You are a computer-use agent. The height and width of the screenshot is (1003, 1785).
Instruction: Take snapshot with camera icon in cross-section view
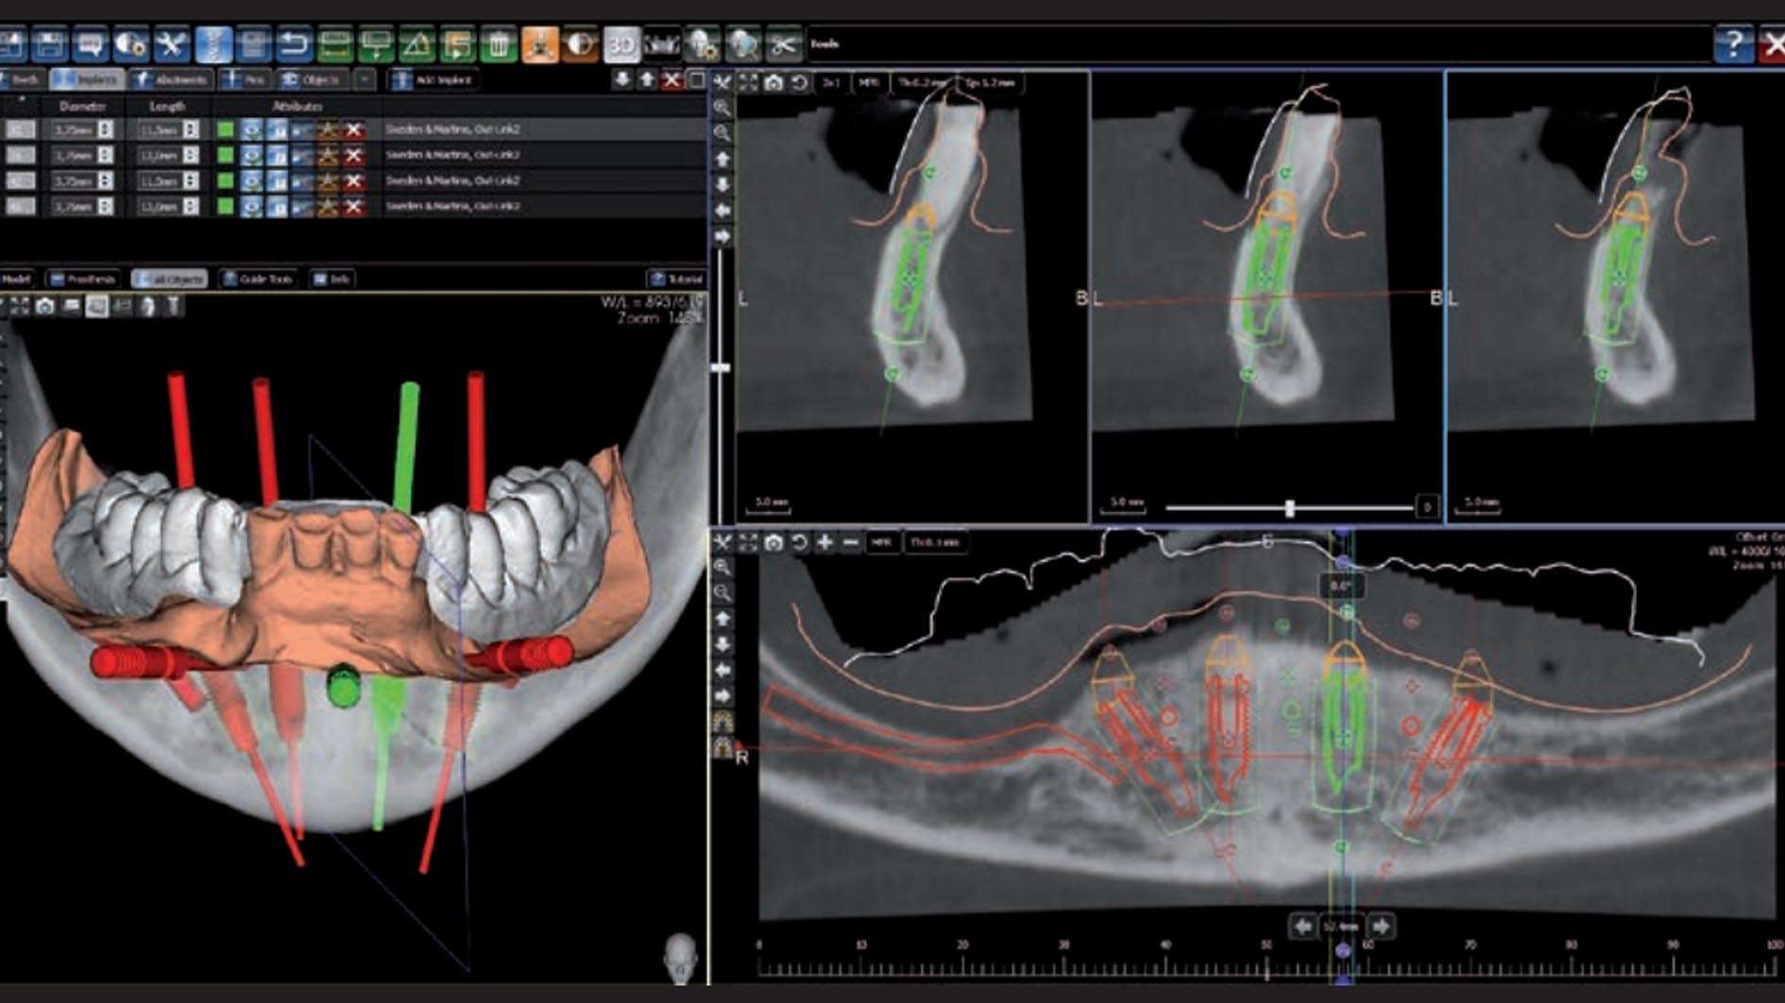pyautogui.click(x=773, y=83)
